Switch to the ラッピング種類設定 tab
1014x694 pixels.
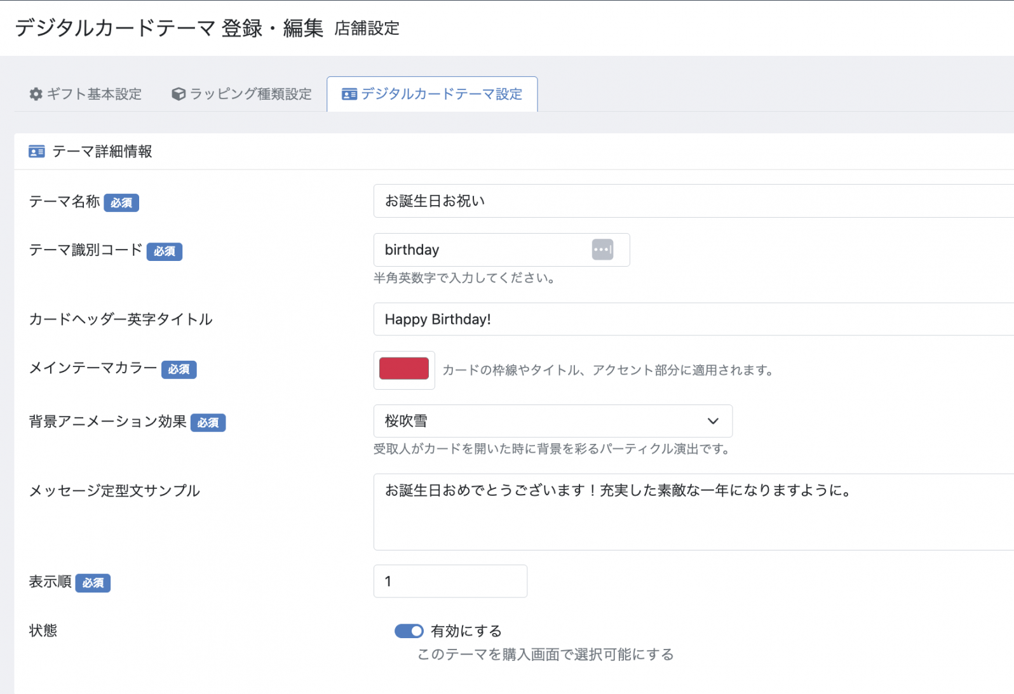tap(241, 94)
